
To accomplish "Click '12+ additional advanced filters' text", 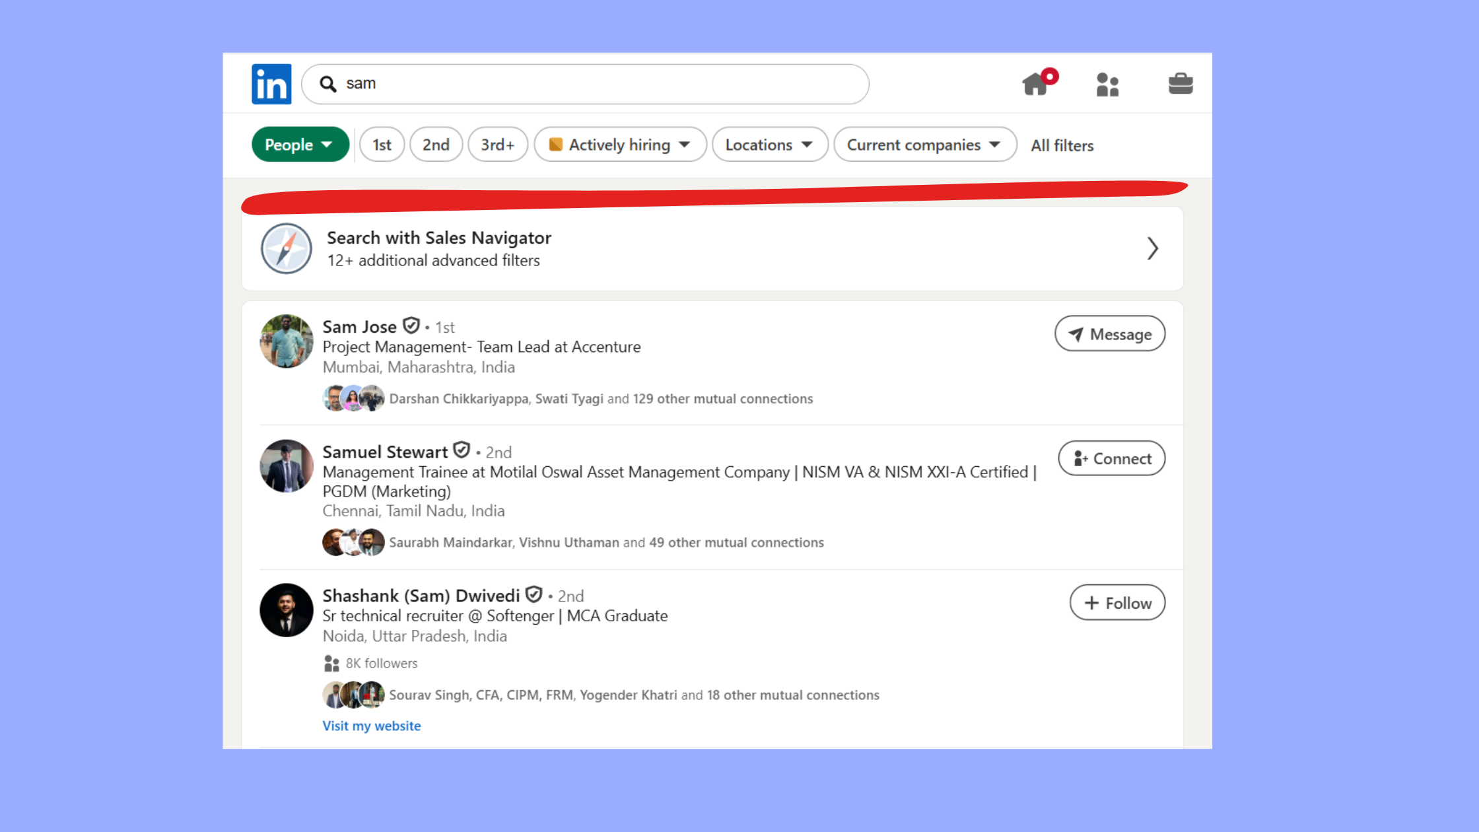I will point(433,260).
